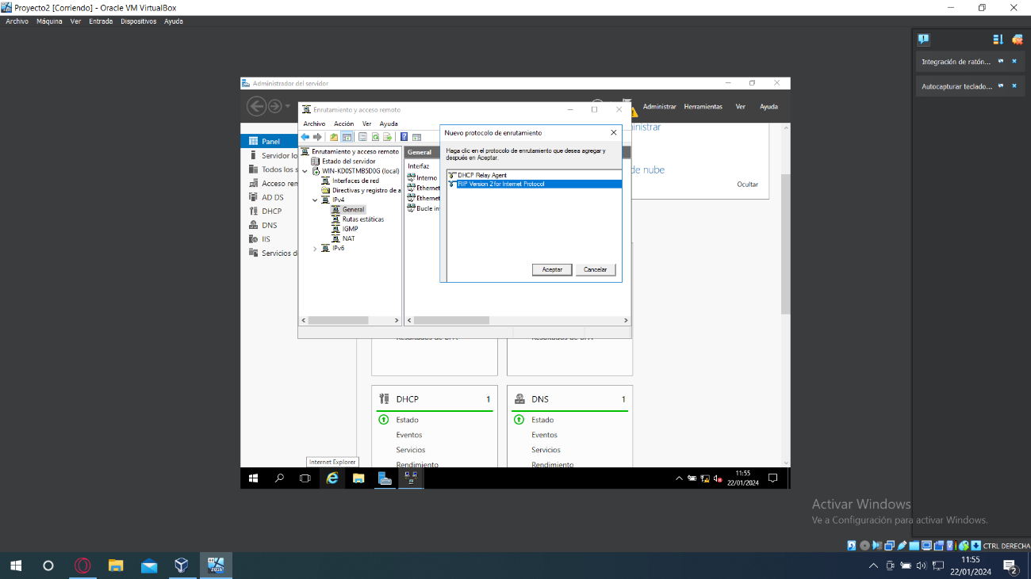Open VirtualBox app in host taskbar
This screenshot has height=579, width=1031.
182,566
